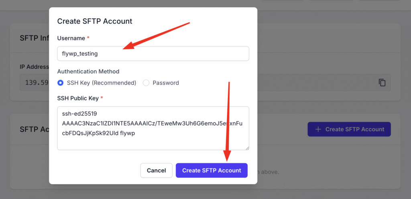The image size is (411, 199).
Task: Click the dimmed "IP Address" label behind dialog
Action: pos(35,67)
